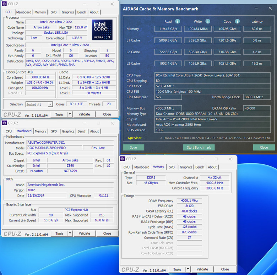Viewport: 277px width, 275px height.
Task: Click the Current Link Width value x8
Action: (x=51, y=215)
